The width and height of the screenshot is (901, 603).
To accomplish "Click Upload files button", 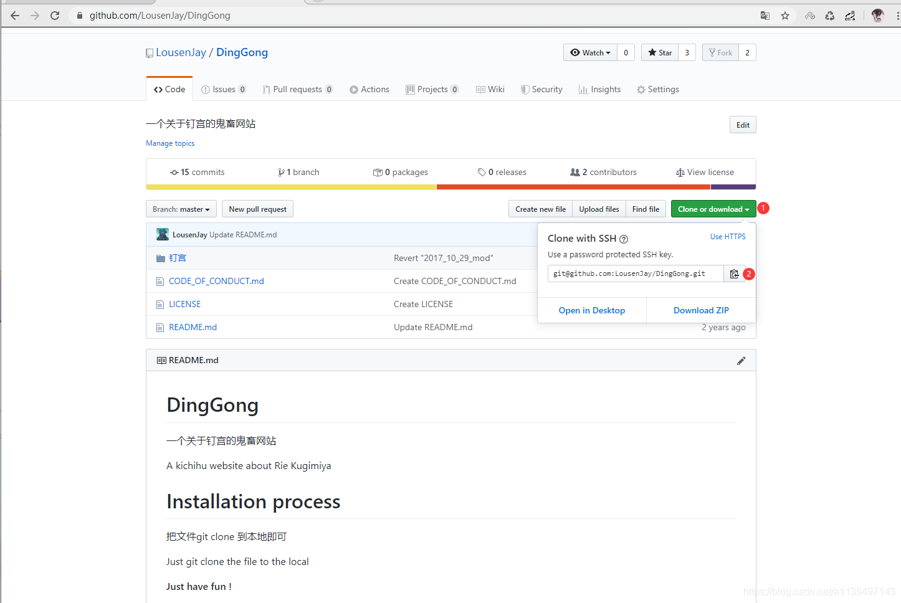I will [x=599, y=209].
